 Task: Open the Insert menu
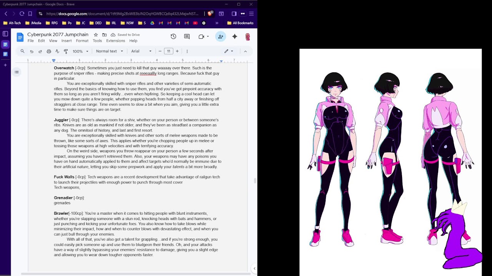pos(66,41)
